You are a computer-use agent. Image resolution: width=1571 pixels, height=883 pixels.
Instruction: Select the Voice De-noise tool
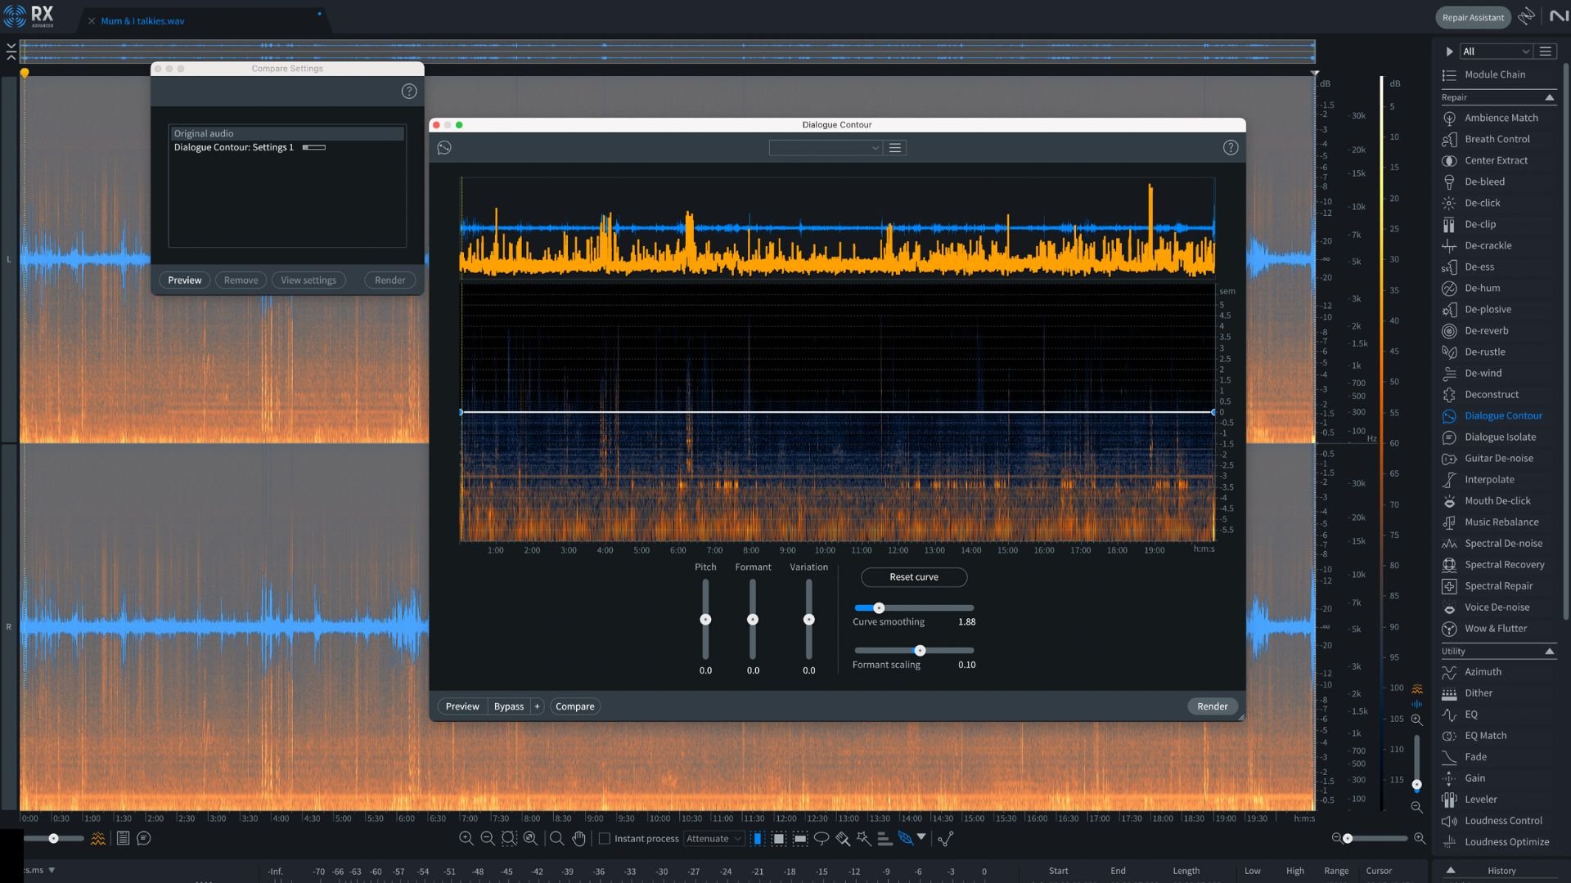(1497, 606)
